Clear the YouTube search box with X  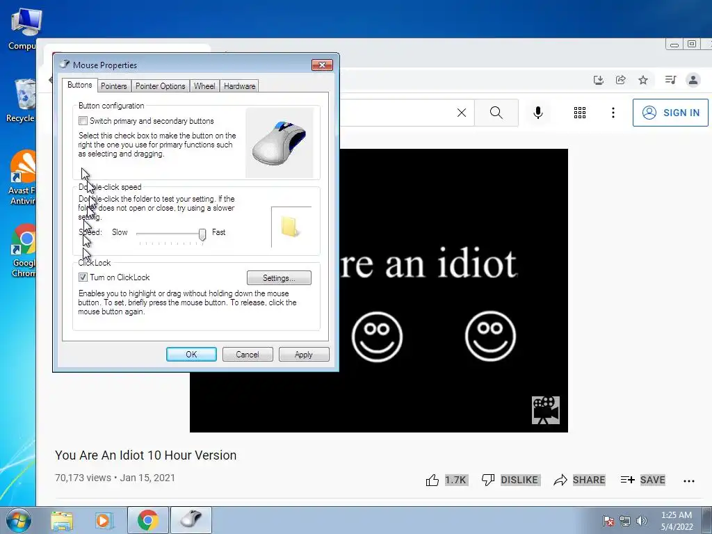tap(462, 113)
